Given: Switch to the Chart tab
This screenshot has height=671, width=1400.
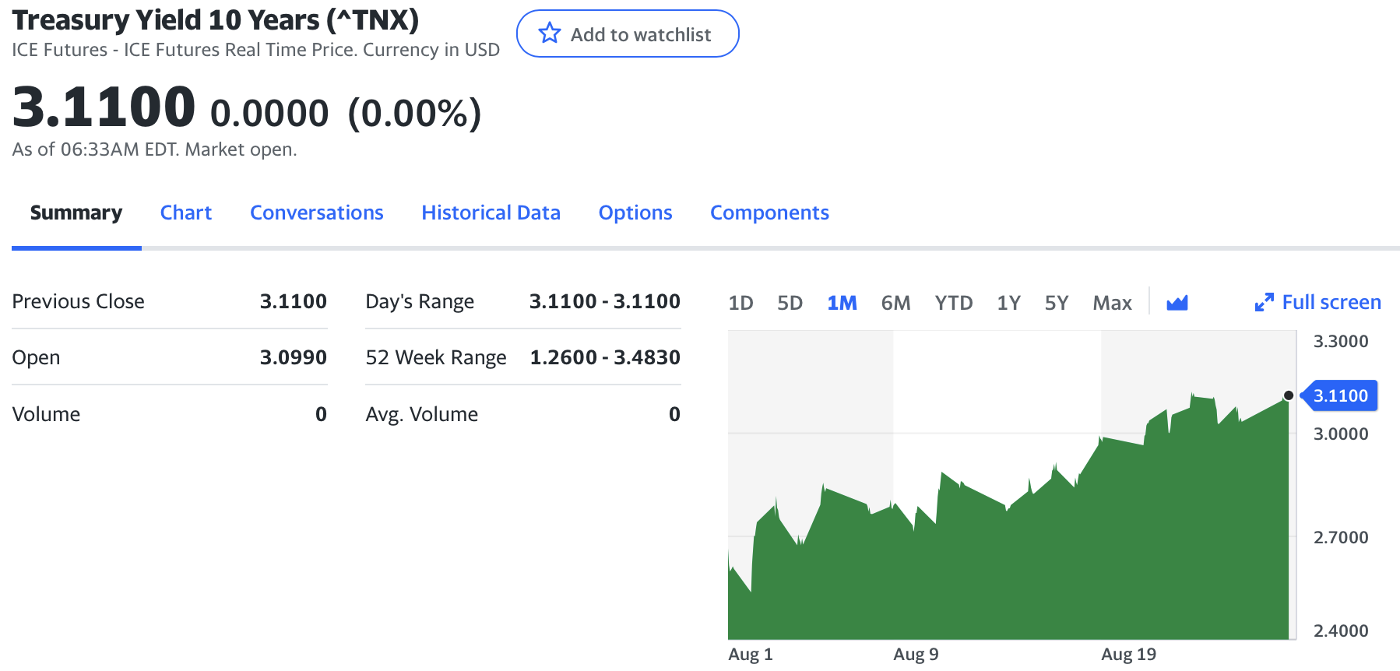Looking at the screenshot, I should [x=186, y=213].
